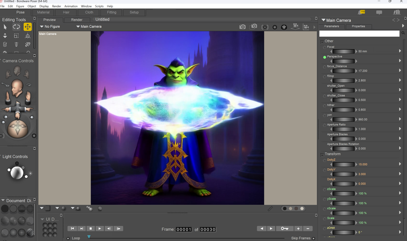The height and width of the screenshot is (241, 407).
Task: Click the notification bell icon
Action: (361, 12)
